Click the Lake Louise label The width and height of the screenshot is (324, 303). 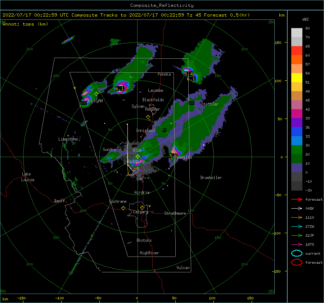coord(28,177)
